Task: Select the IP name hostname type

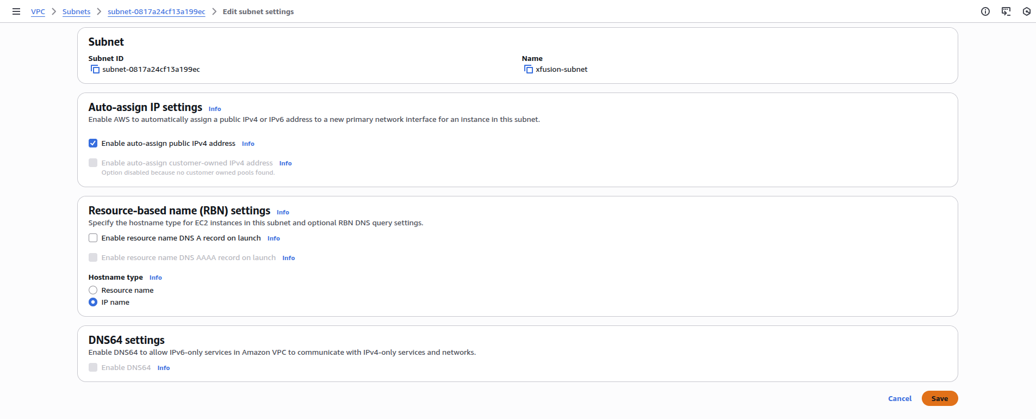Action: (93, 302)
